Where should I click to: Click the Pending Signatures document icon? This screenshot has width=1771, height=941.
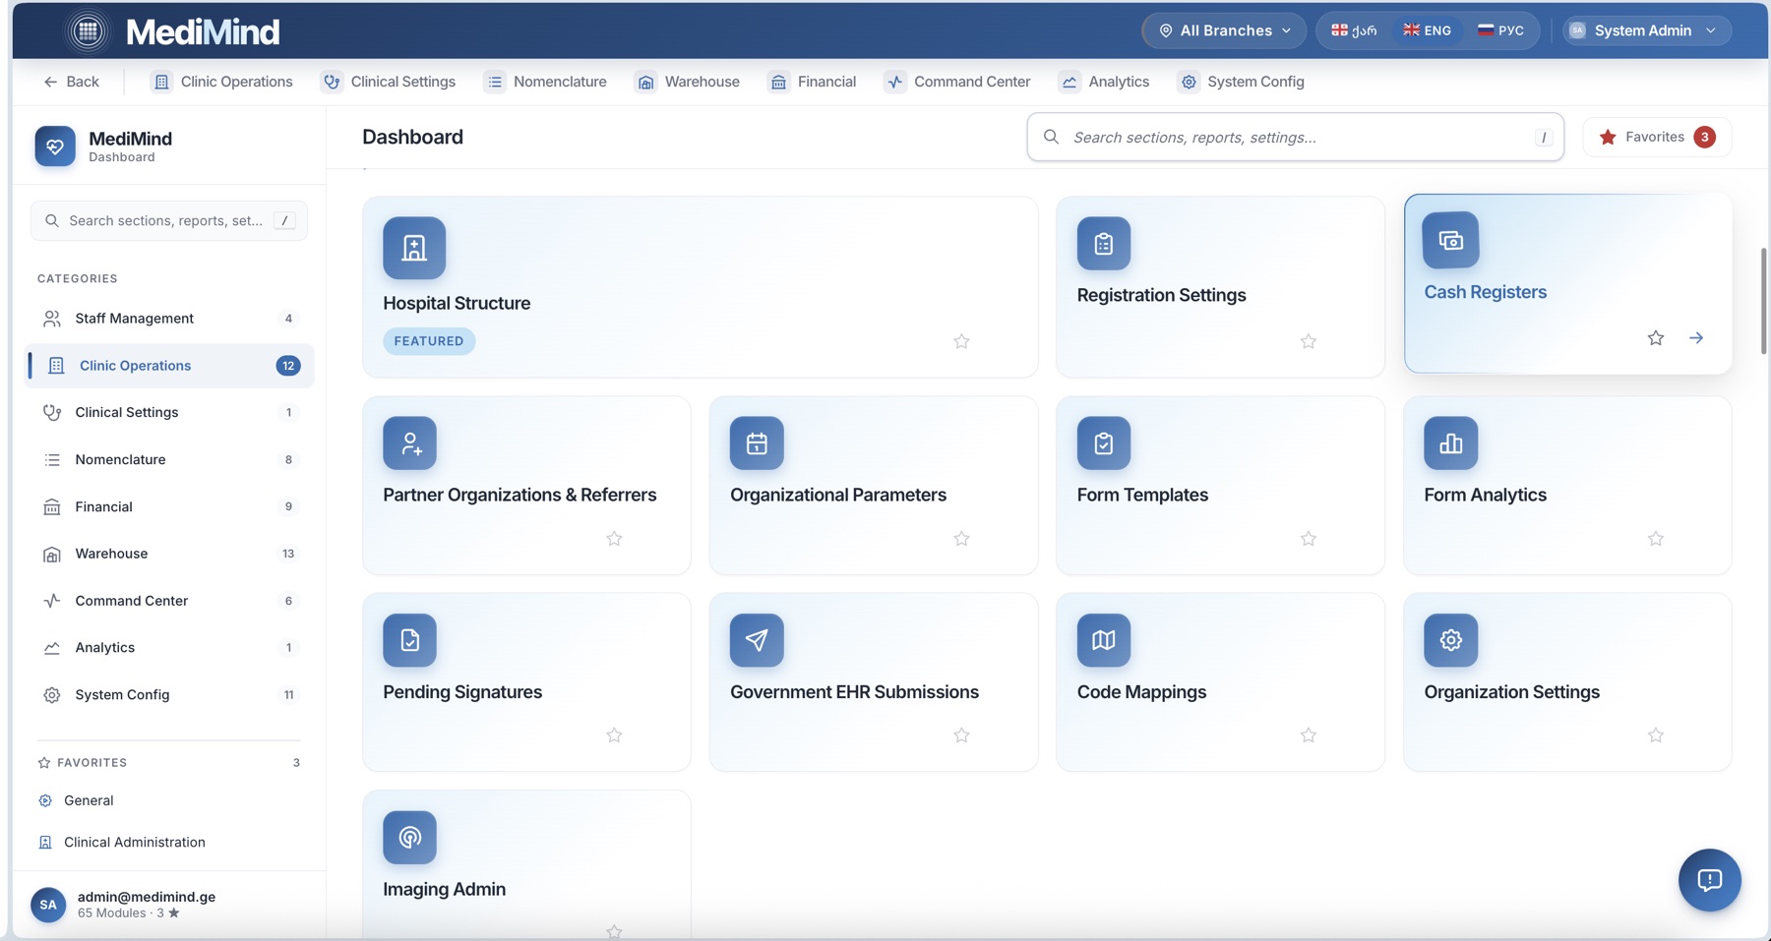pyautogui.click(x=409, y=640)
